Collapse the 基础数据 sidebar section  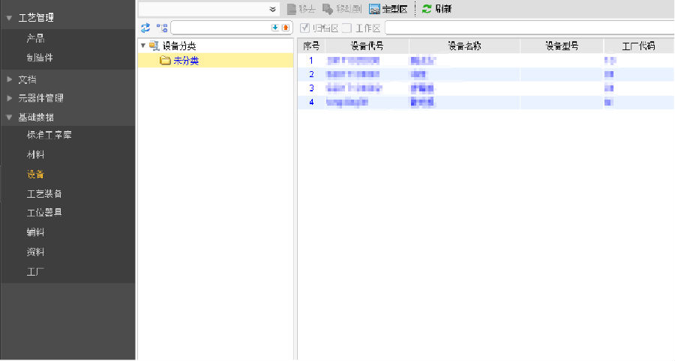10,118
